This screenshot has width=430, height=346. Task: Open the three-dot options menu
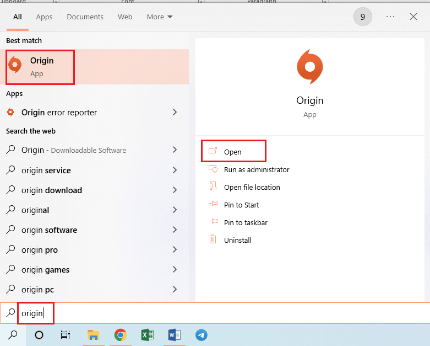(x=390, y=17)
